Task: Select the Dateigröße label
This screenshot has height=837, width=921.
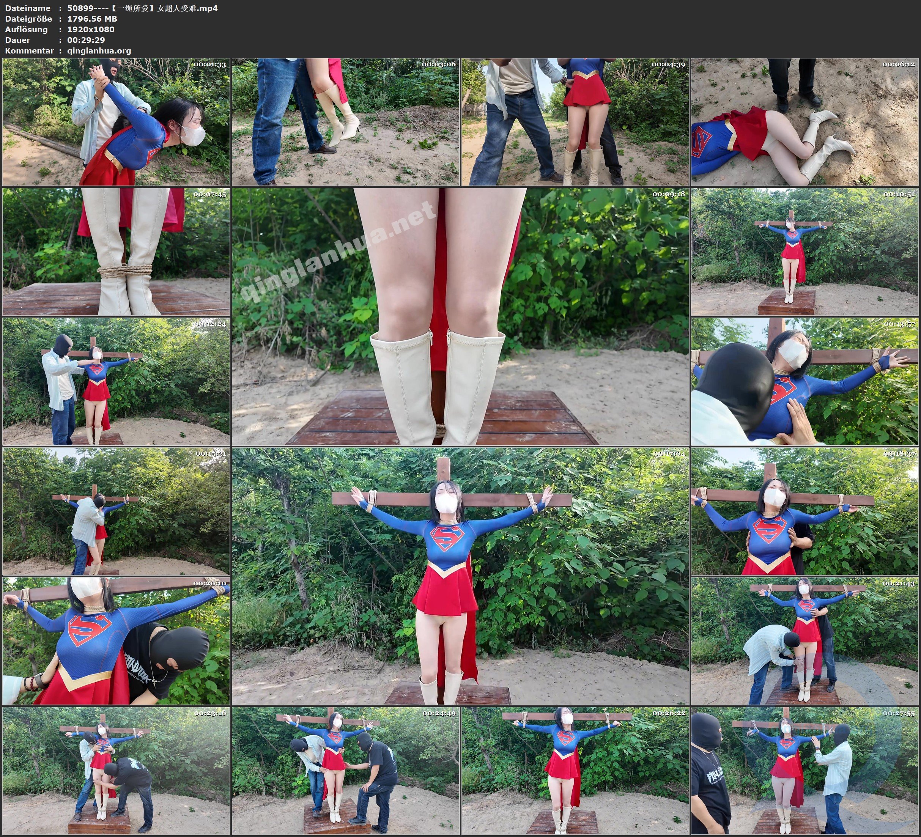Action: 29,19
